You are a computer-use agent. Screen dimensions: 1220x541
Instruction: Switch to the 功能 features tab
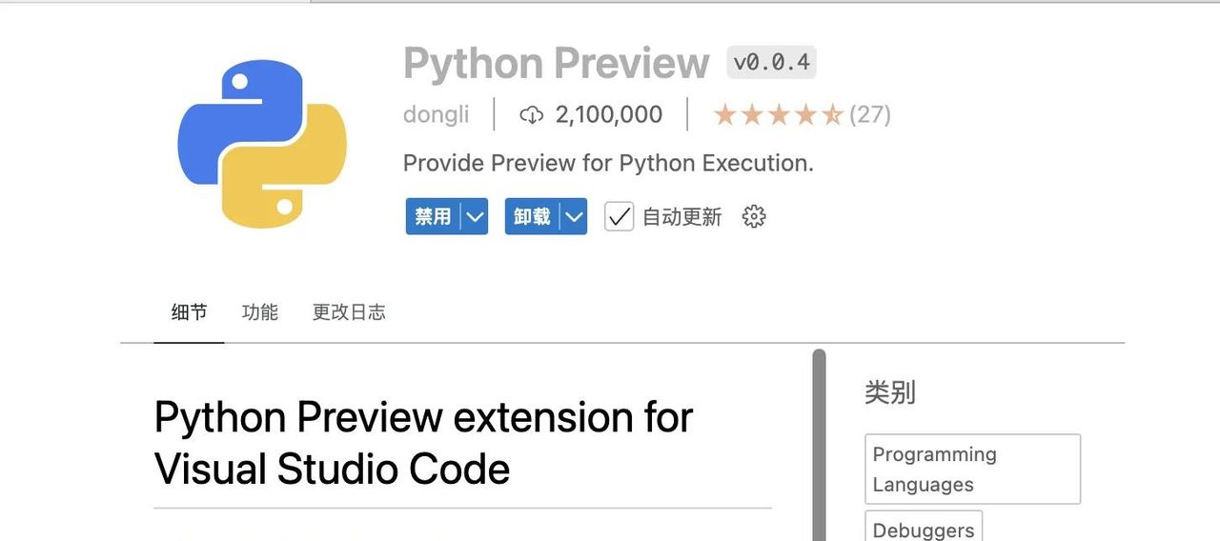point(260,312)
